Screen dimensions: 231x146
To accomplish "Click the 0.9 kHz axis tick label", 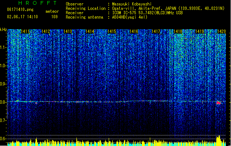I will pyautogui.click(x=3, y=84).
